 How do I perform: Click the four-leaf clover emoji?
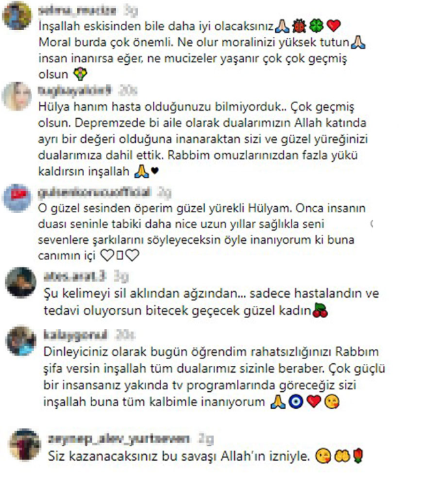pos(316,26)
